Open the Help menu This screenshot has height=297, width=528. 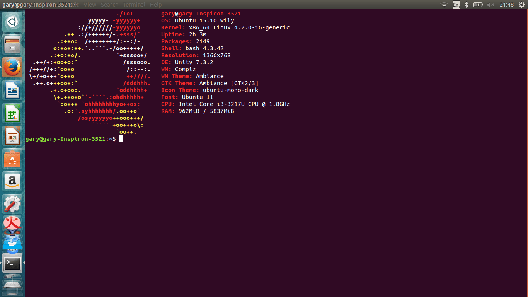tap(156, 5)
